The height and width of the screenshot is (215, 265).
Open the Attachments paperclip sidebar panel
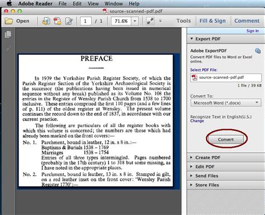click(x=8, y=49)
